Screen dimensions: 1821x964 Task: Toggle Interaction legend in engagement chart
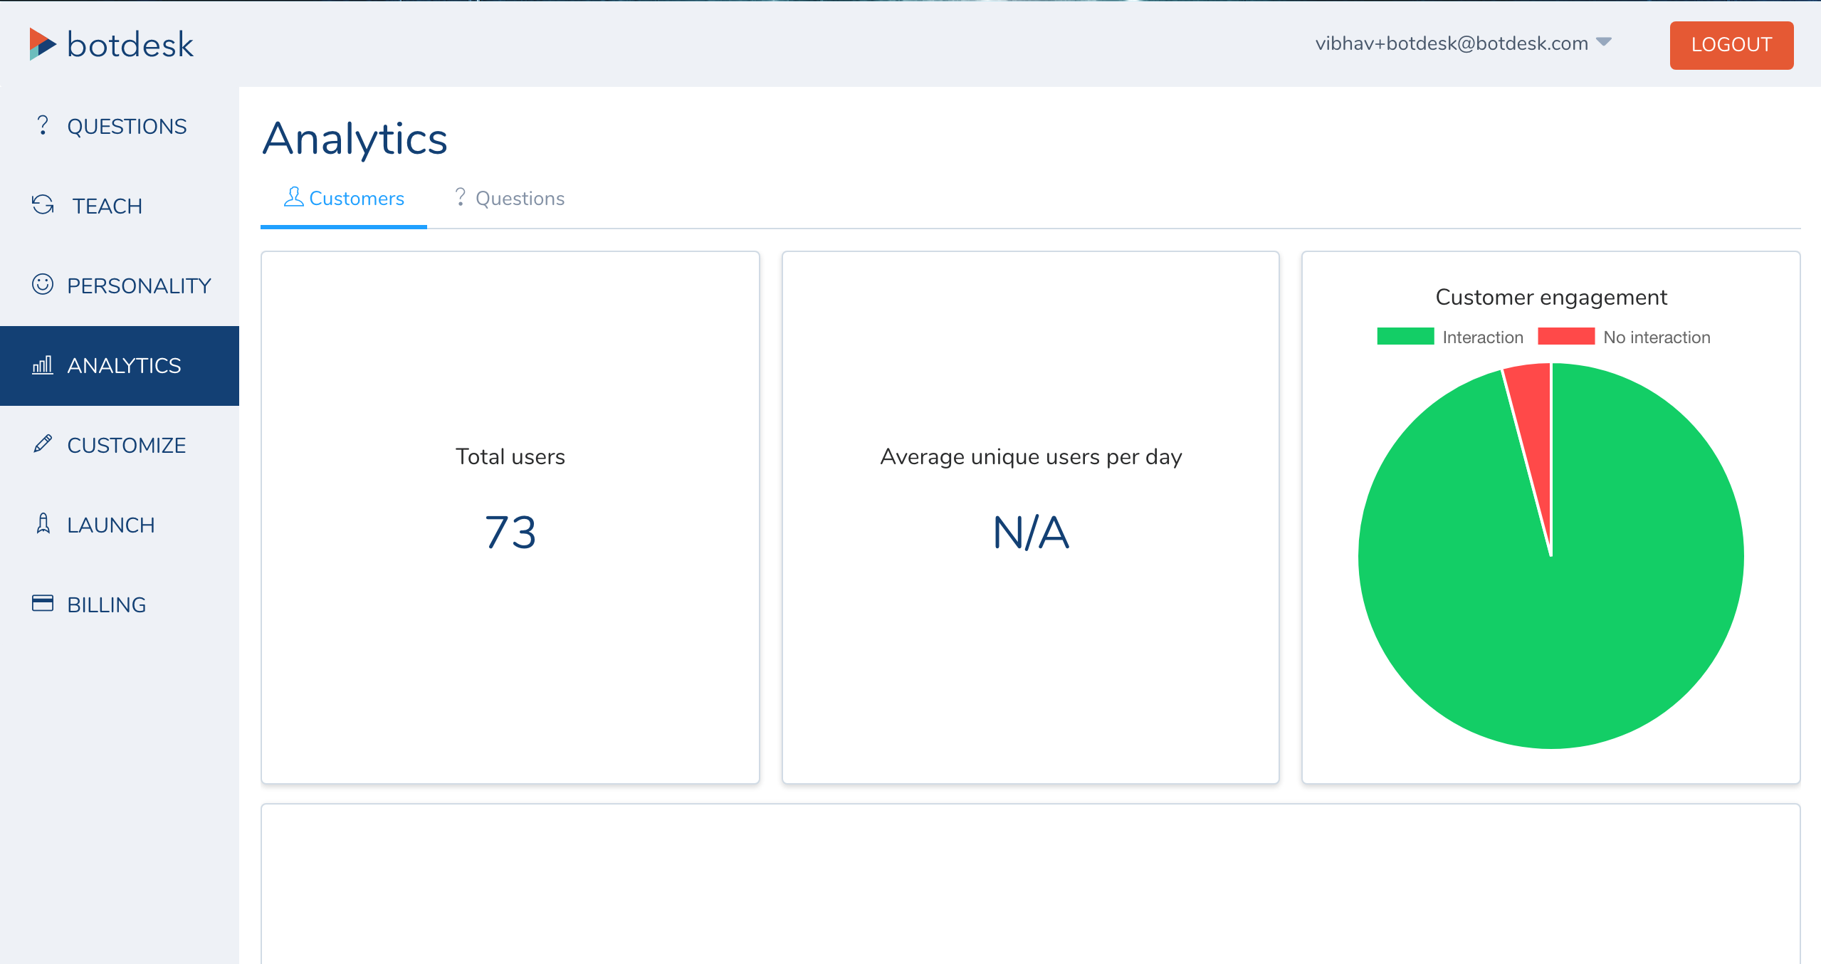pyautogui.click(x=1405, y=337)
